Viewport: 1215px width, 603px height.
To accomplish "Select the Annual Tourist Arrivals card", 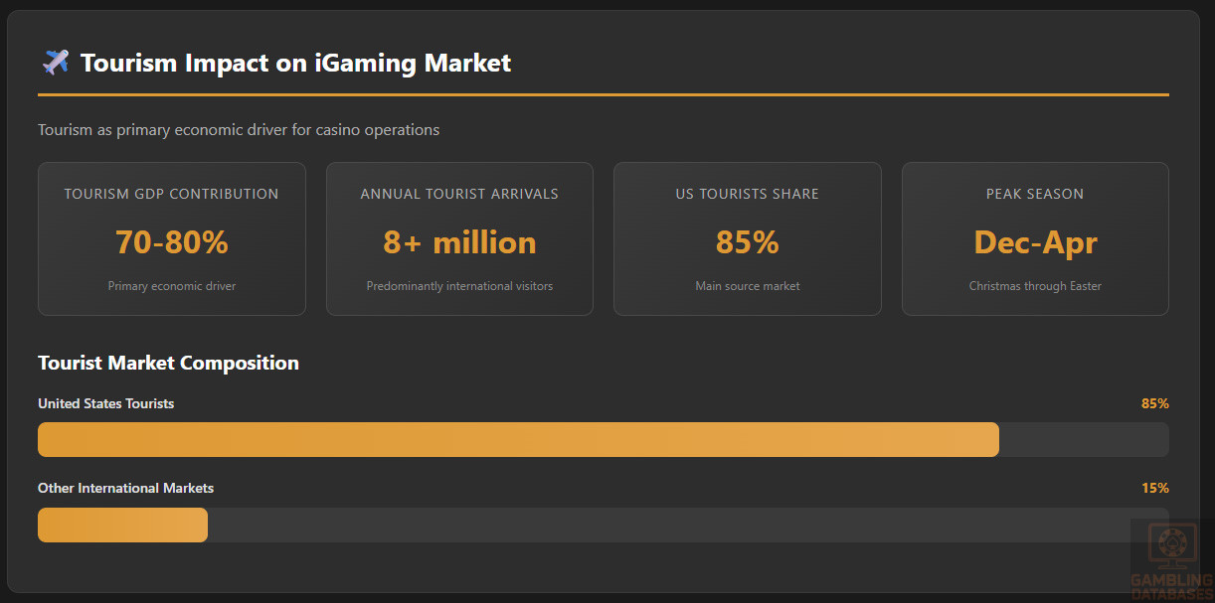I will click(459, 238).
